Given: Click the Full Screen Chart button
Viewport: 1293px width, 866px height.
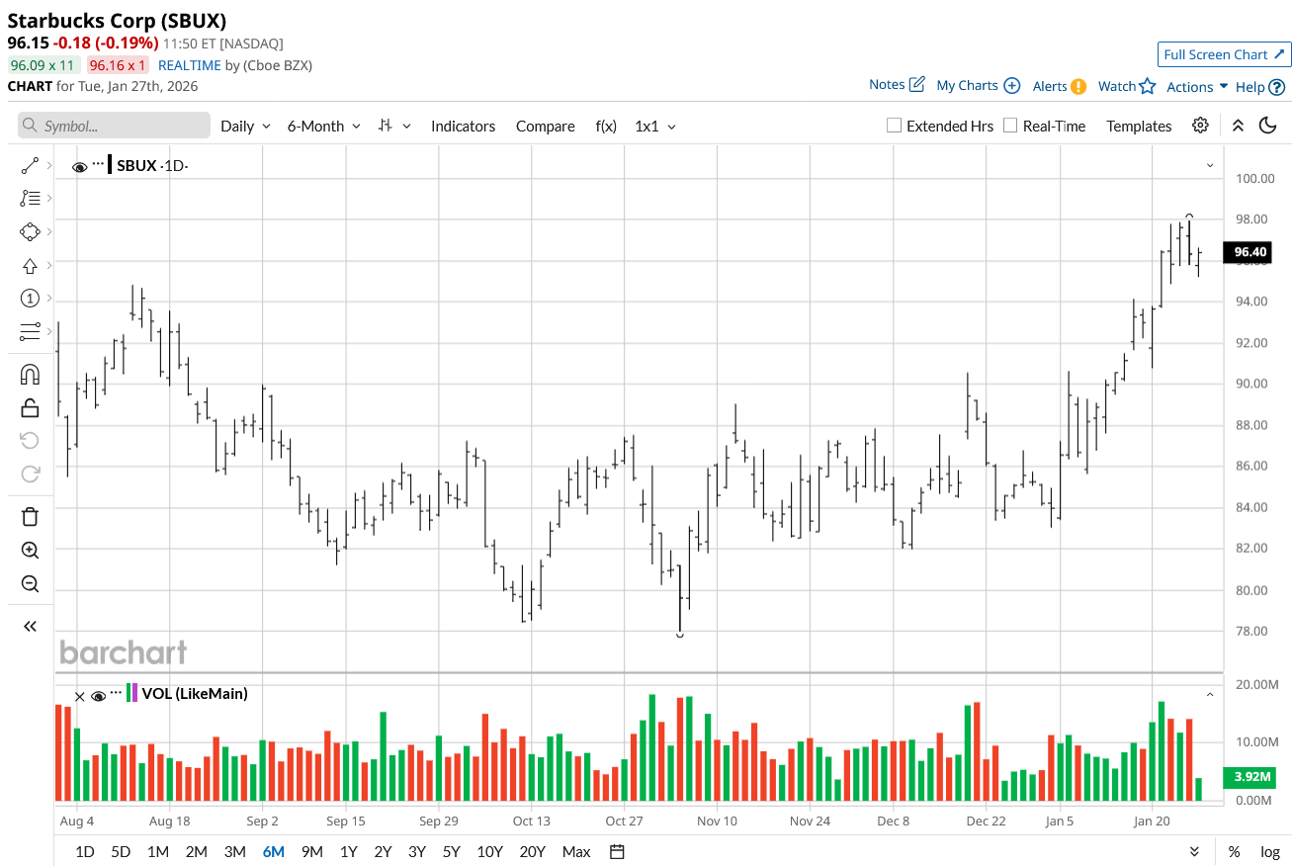Looking at the screenshot, I should pos(1224,54).
